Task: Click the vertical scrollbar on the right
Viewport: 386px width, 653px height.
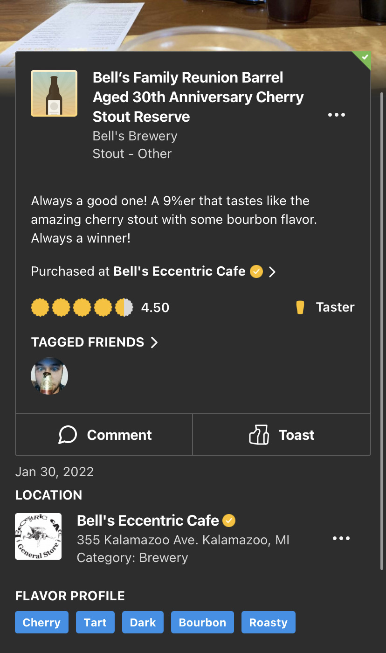Action: 382,326
